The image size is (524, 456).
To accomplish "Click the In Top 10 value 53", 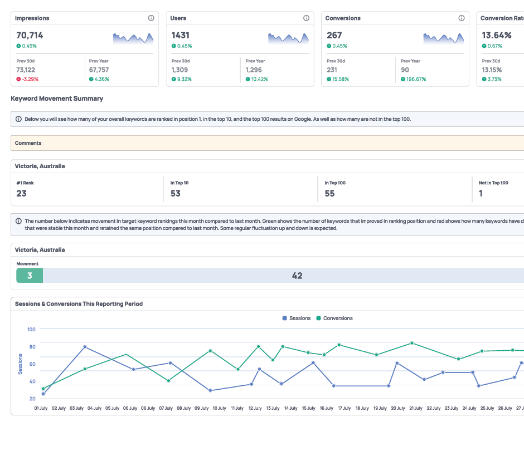I will tap(176, 194).
